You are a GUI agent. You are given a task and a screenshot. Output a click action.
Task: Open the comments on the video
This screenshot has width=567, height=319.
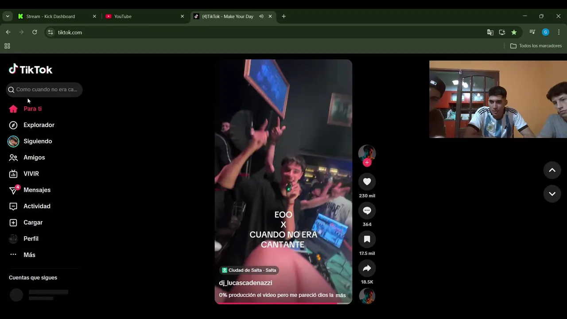click(x=367, y=210)
